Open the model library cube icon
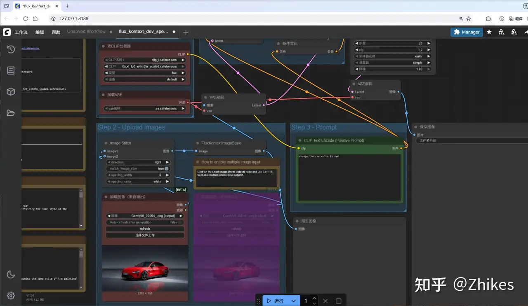Viewport: 528px width, 306px height. point(11,92)
